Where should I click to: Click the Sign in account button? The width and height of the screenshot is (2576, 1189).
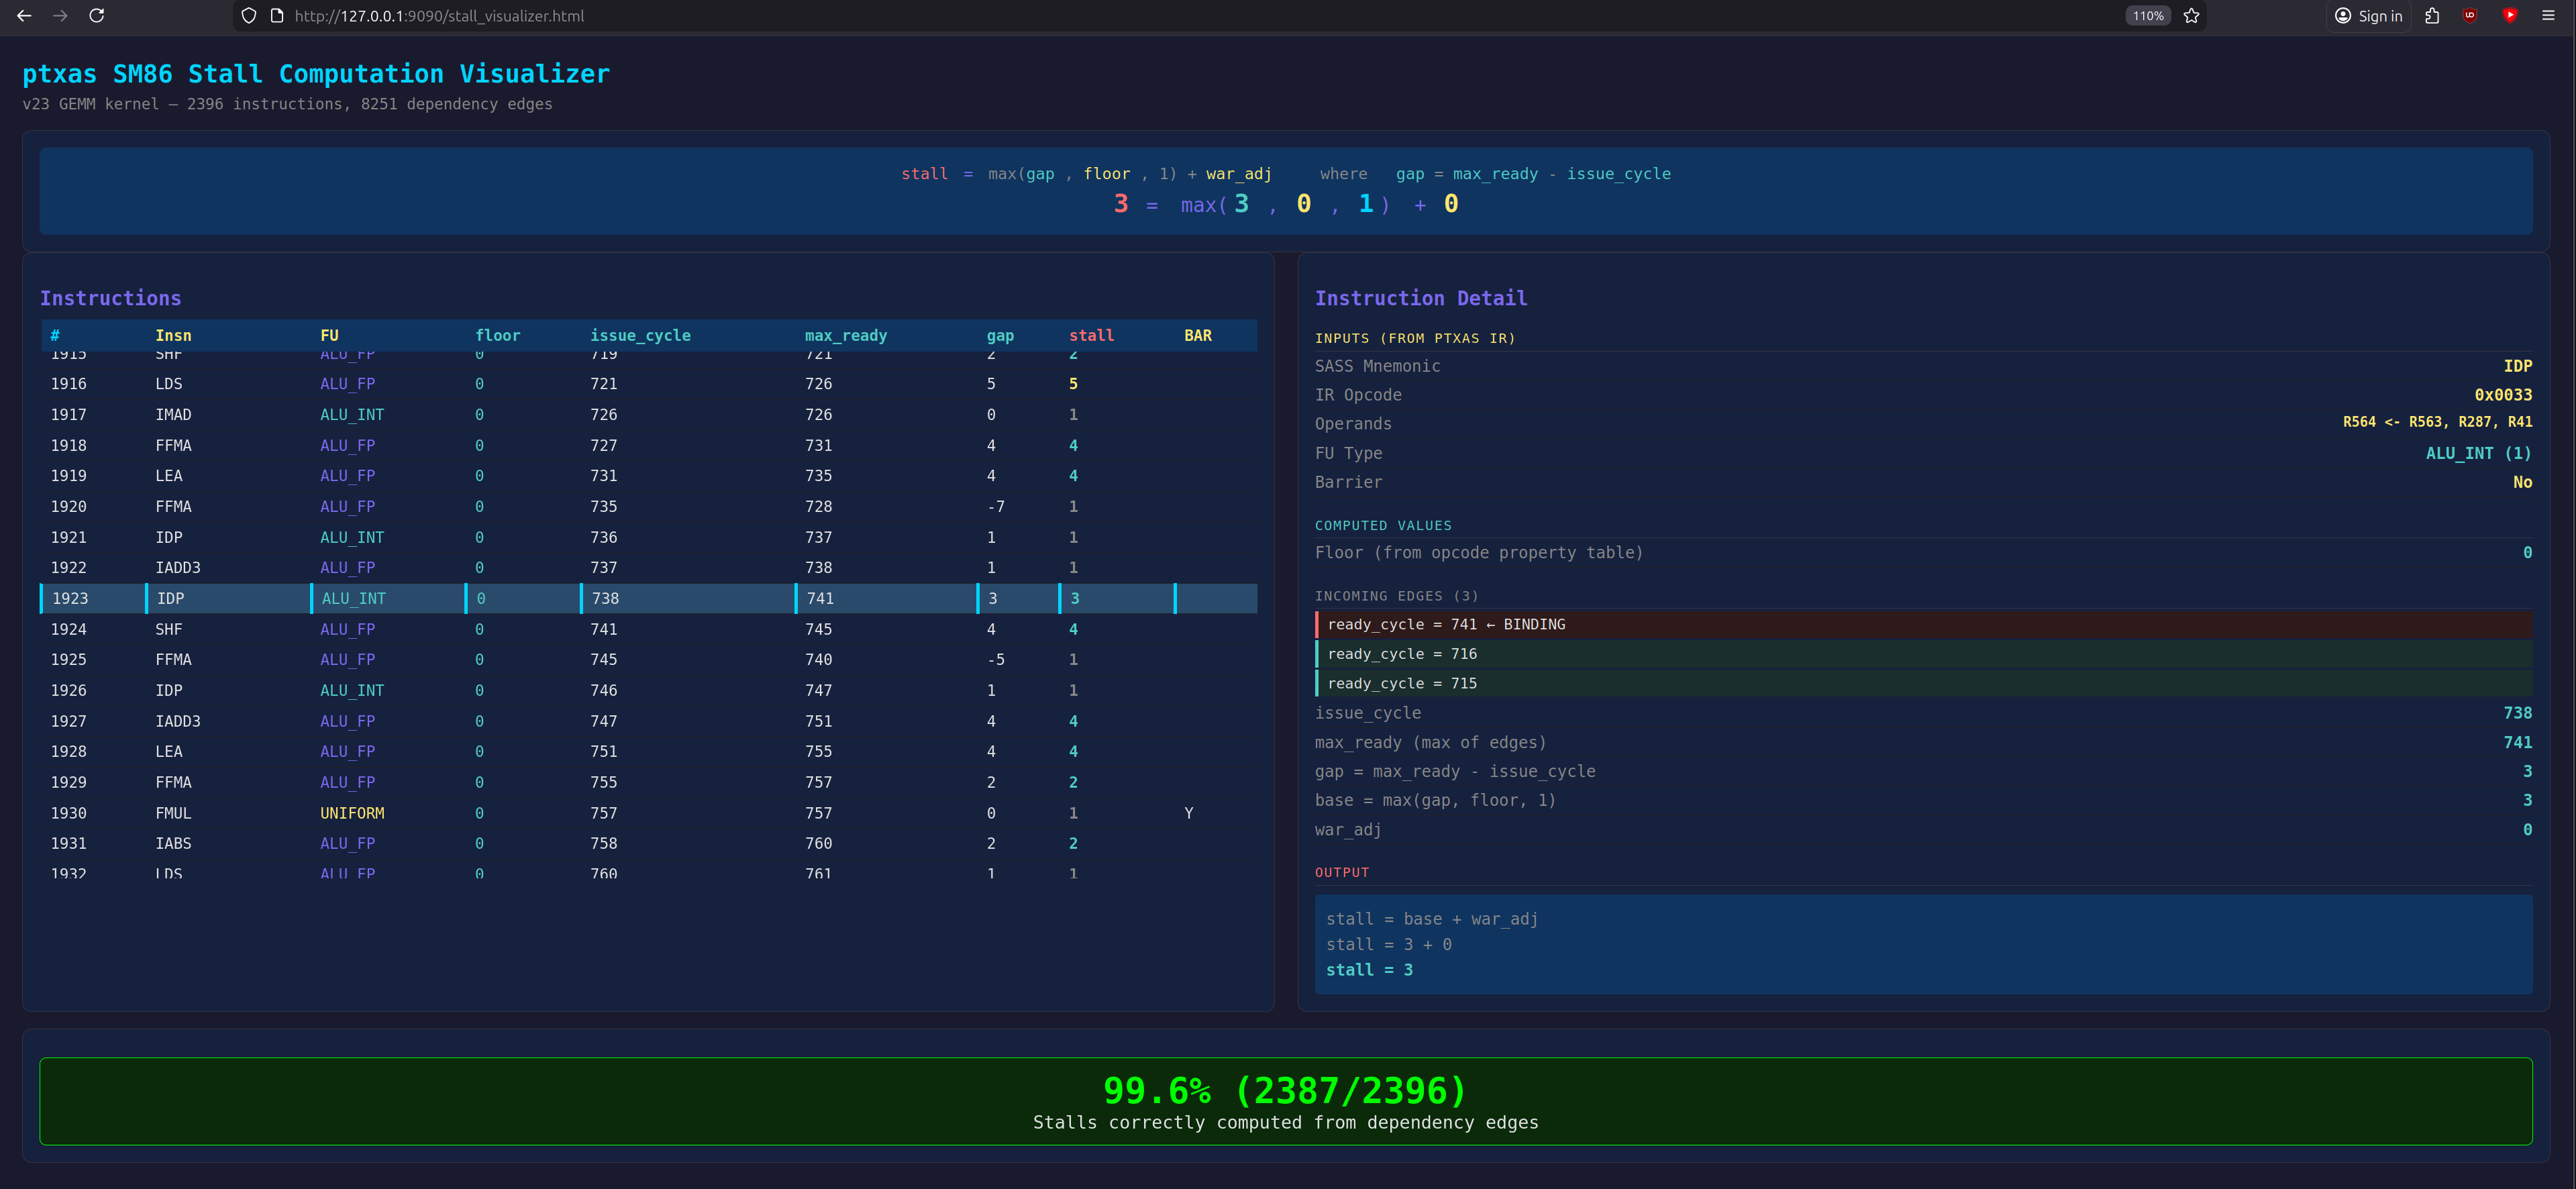(2368, 16)
